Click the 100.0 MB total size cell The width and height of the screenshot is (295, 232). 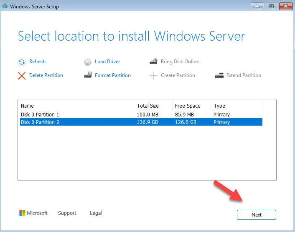coord(147,114)
